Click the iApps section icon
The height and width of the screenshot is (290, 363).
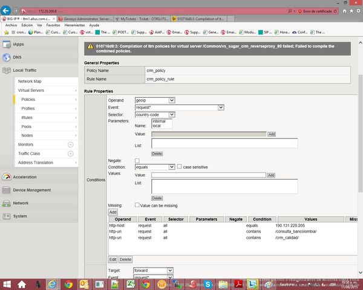pos(6,45)
